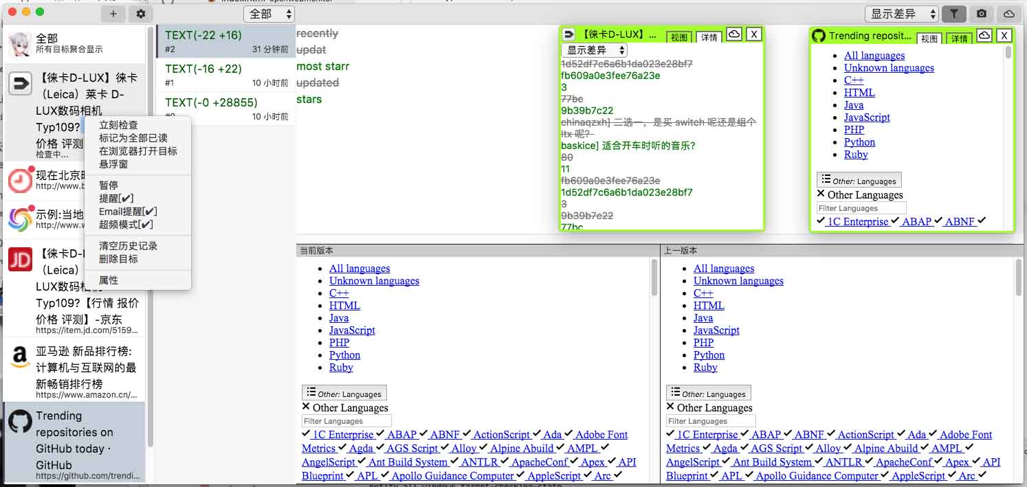
Task: Choose 在浏览器打开目标 from the context menu
Action: tap(138, 151)
